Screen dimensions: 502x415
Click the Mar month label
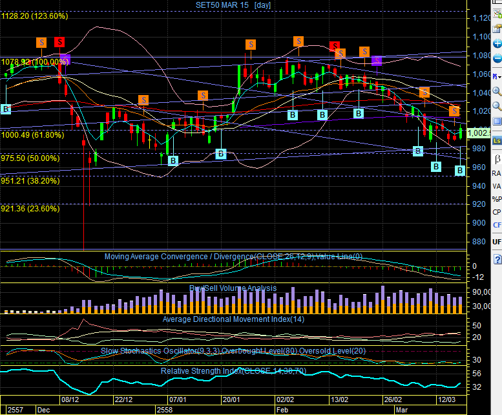pos(402,410)
